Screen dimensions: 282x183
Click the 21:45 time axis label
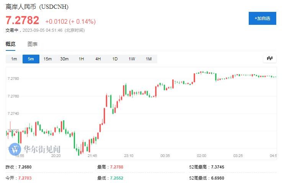pos(92,155)
